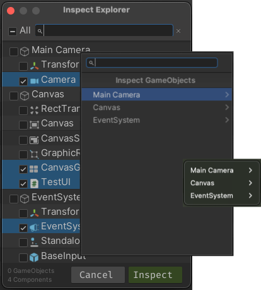Enable the Canvas GameObject checkbox
The width and height of the screenshot is (261, 290).
[x=14, y=95]
